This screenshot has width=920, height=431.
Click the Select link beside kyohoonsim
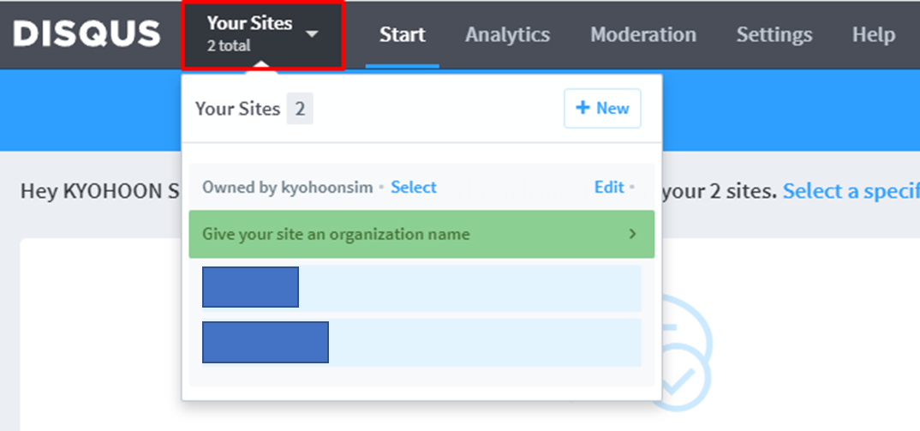click(414, 188)
